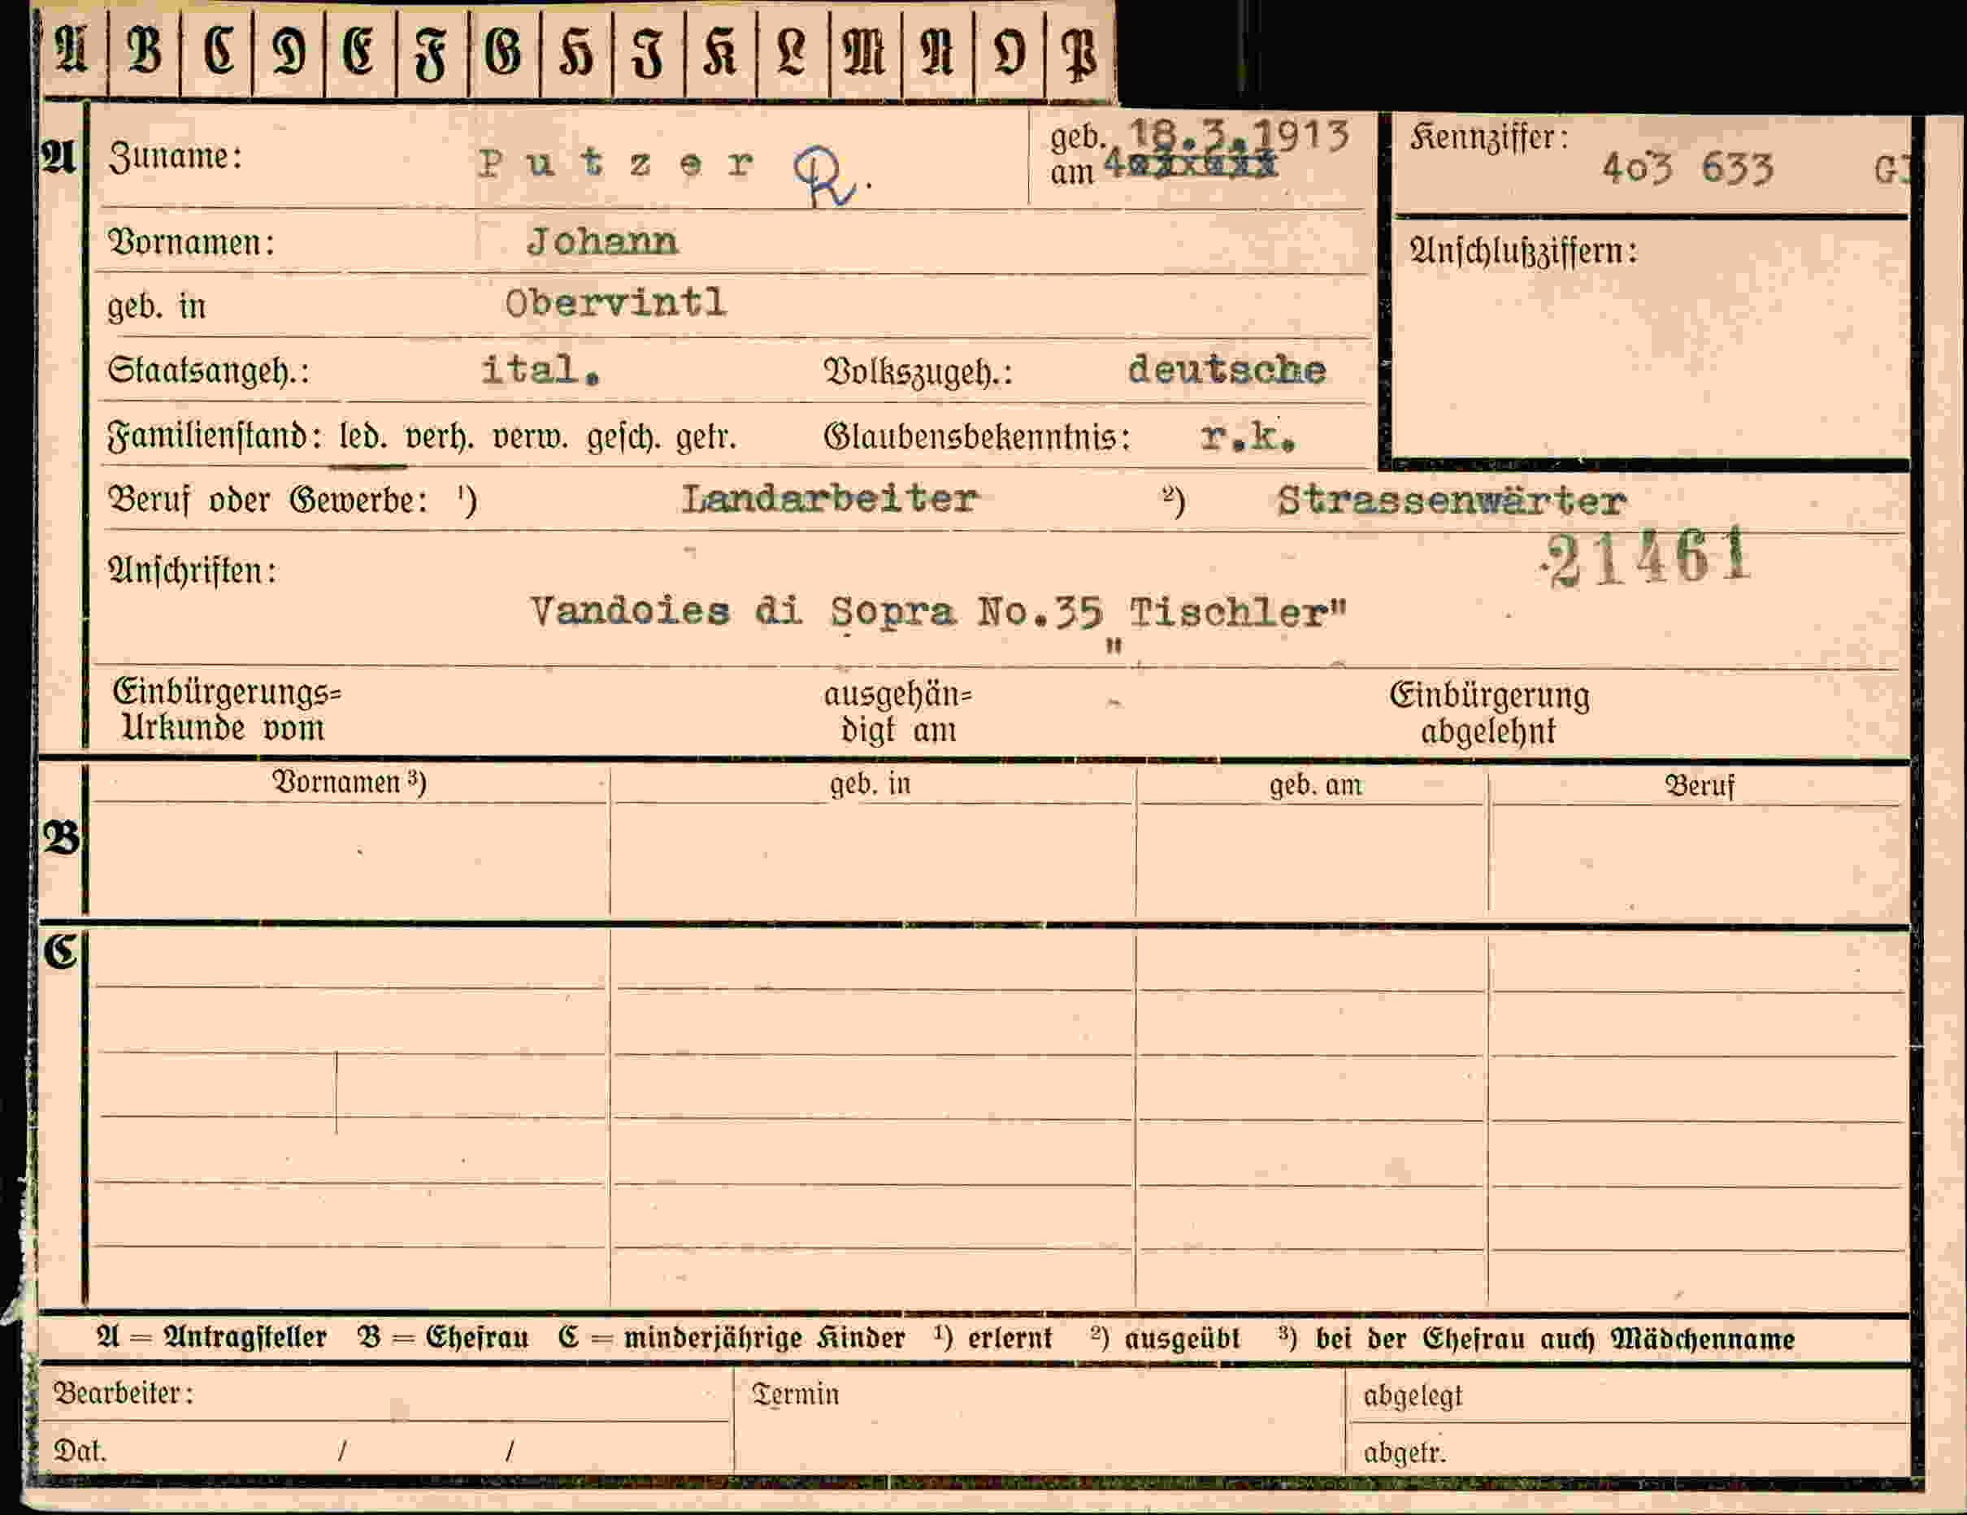The image size is (1967, 1515).
Task: Click the Beruf oder Gewerbe label
Action: pos(267,500)
